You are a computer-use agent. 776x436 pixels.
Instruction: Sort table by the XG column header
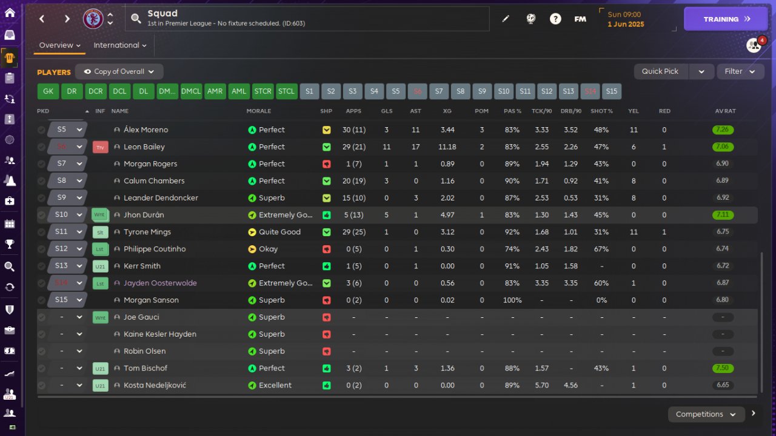447,111
